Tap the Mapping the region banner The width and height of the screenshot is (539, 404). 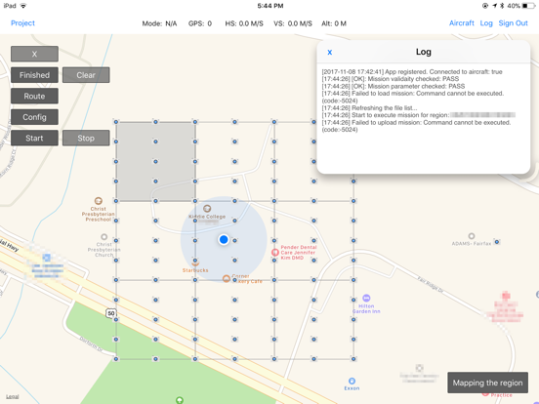point(487,383)
